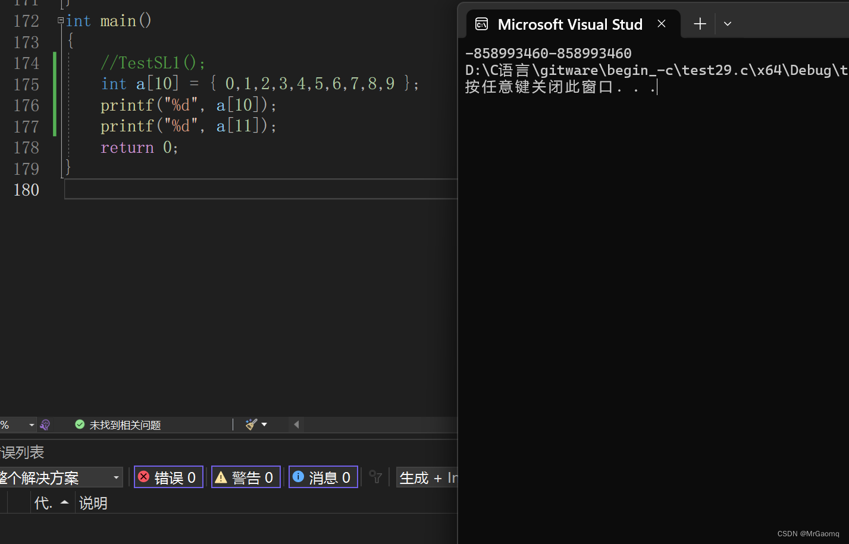Screen dimensions: 849x544
Task: Click the printf a[10] code line
Action: pos(189,105)
